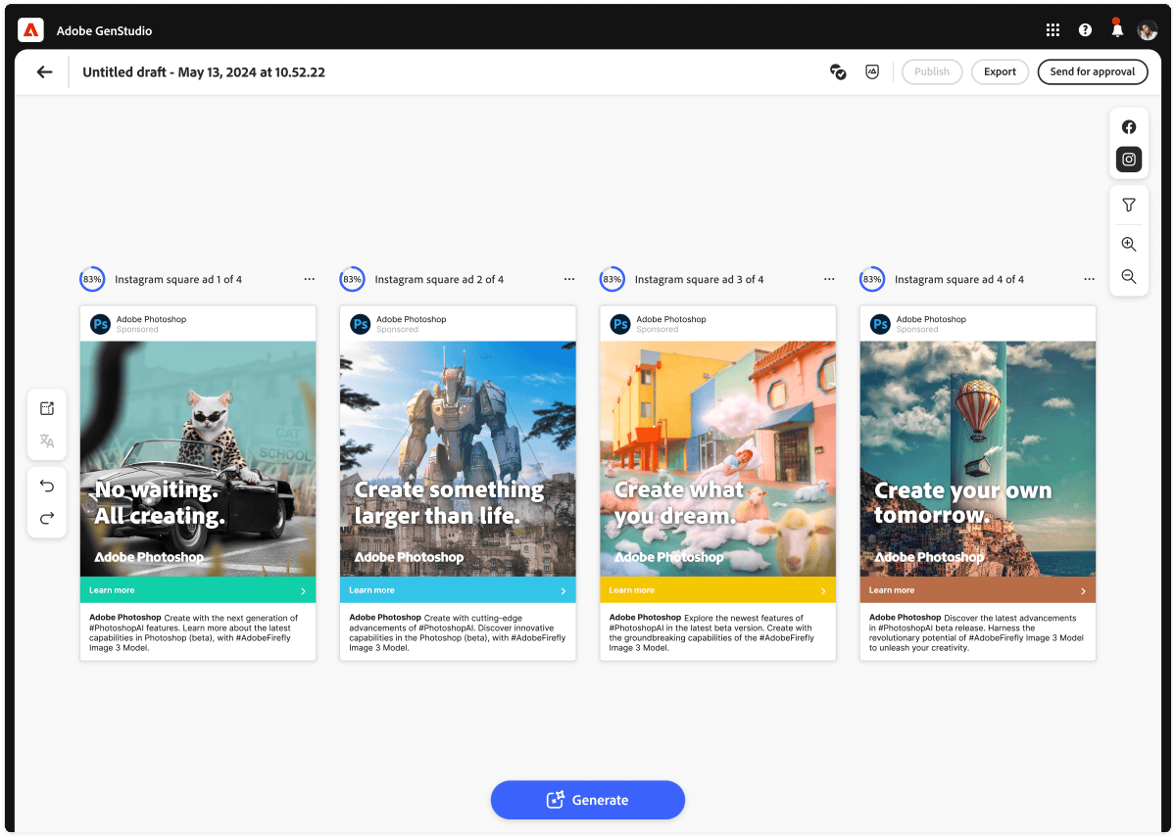Click the back arrow icon
This screenshot has width=1176, height=838.
point(44,71)
